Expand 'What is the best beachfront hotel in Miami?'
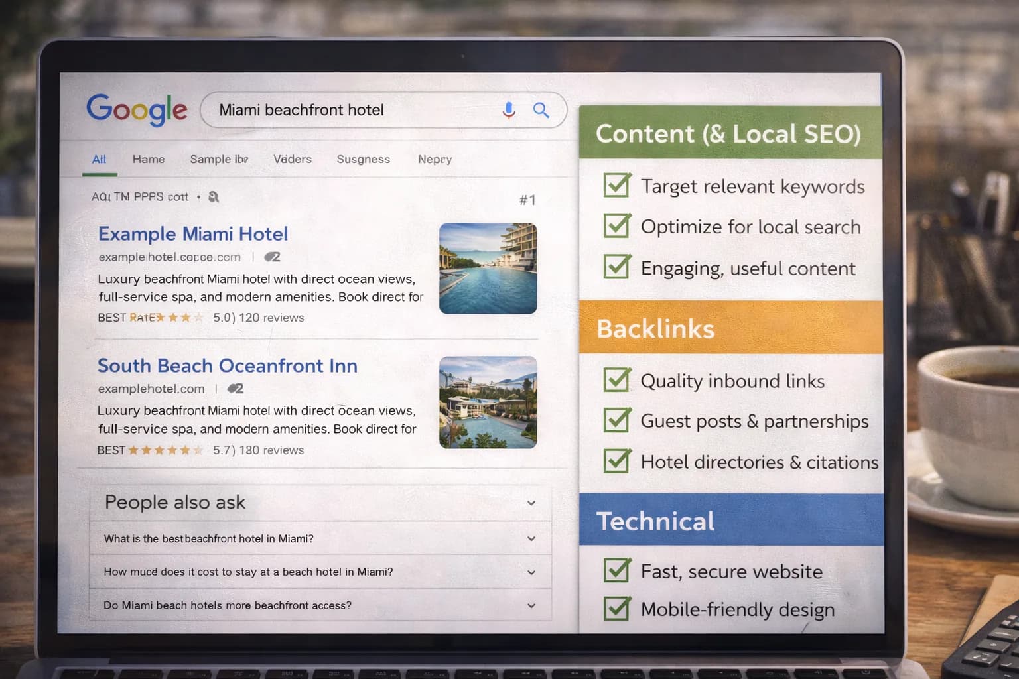Viewport: 1019px width, 679px height. [320, 538]
